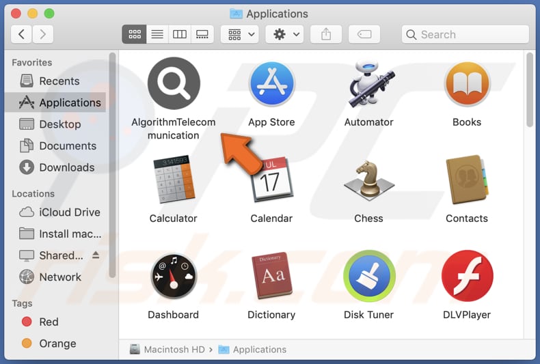Select the Calendar app icon
Screen dimensions: 540x364
pyautogui.click(x=272, y=179)
